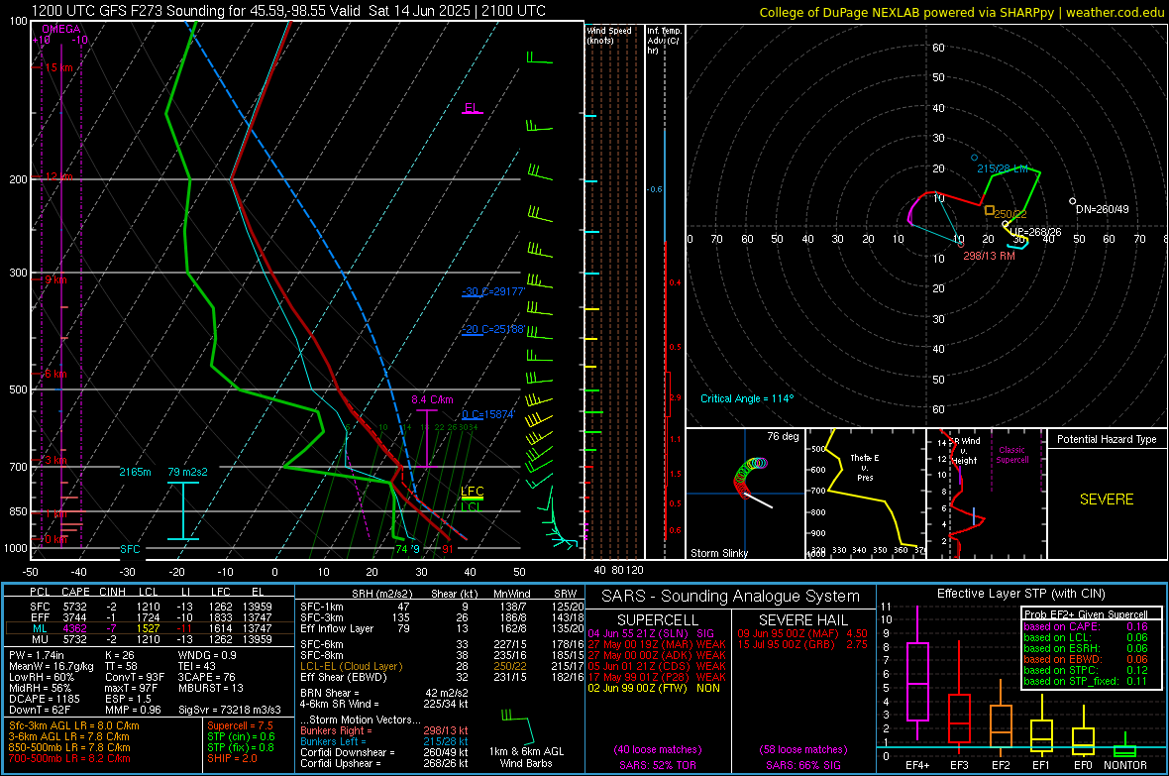Click the 'SARS - Sounding Analogue System' heading
The height and width of the screenshot is (776, 1169).
731,597
